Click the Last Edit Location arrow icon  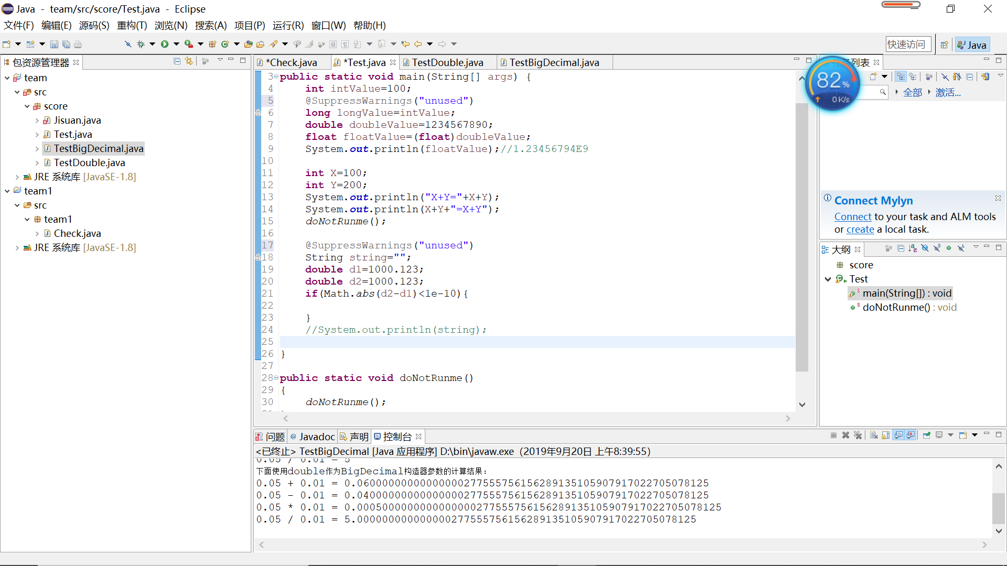[405, 44]
